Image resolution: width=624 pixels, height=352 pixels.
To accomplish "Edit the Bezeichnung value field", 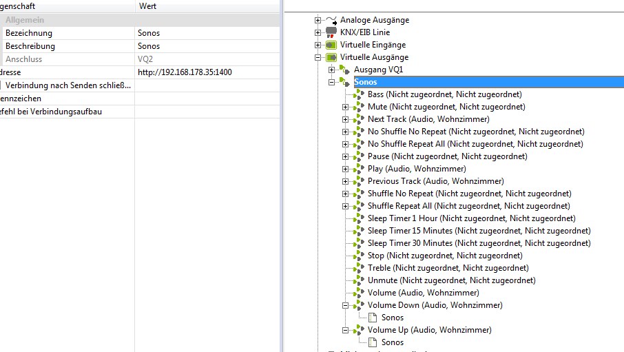I will (x=207, y=33).
